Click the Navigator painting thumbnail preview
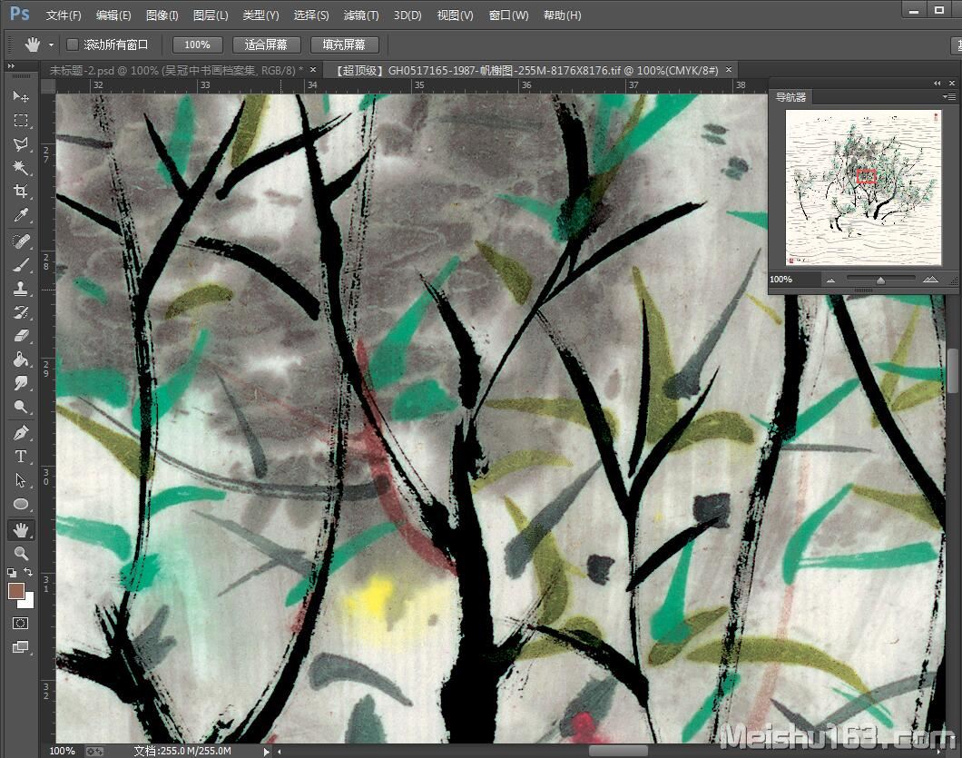The width and height of the screenshot is (962, 758). click(x=863, y=187)
